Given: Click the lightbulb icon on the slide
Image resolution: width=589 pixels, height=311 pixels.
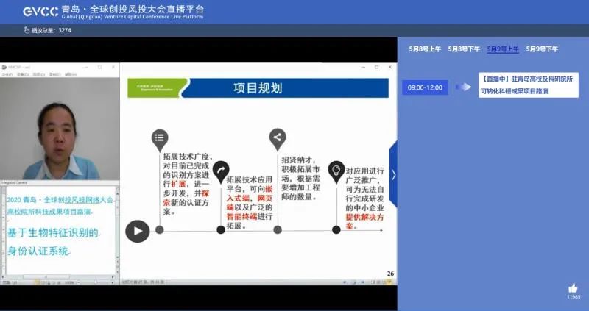Looking at the screenshot, I should point(336,170).
